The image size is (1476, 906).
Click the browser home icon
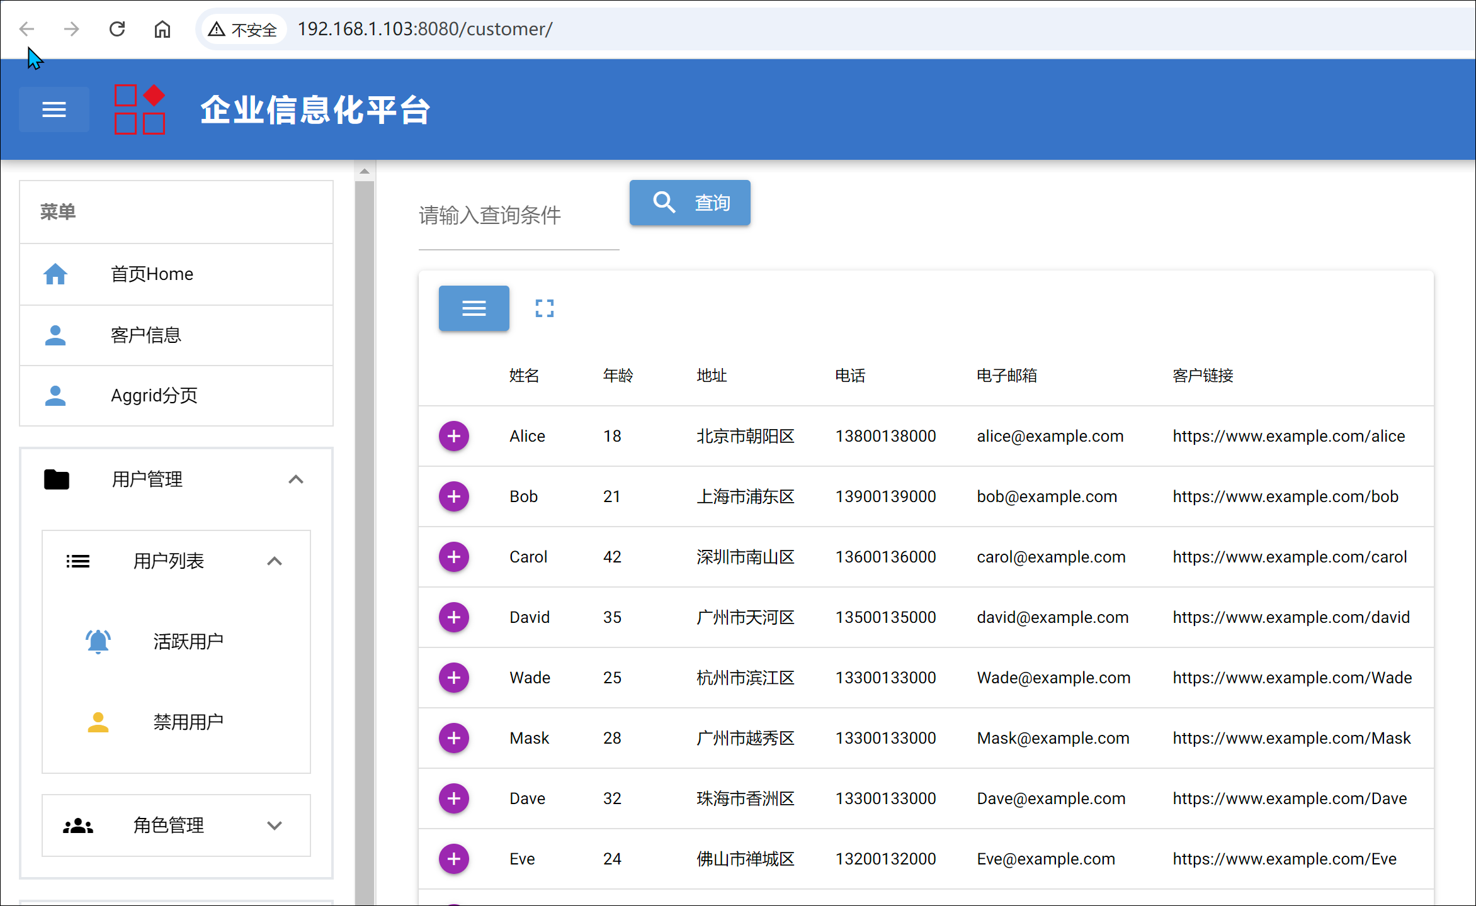162,29
